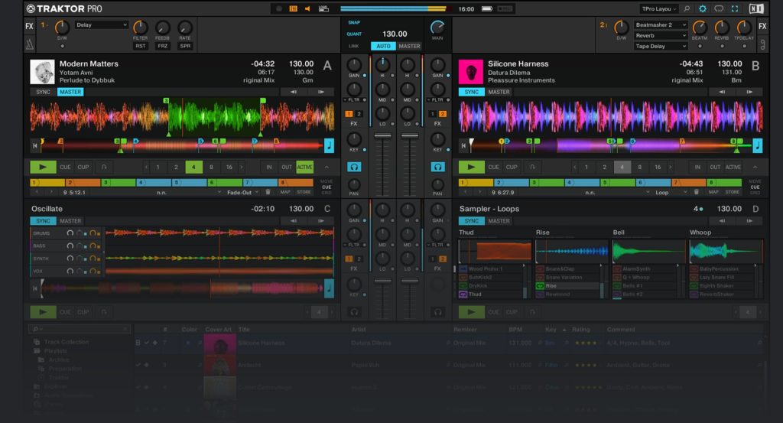Image resolution: width=783 pixels, height=423 pixels.
Task: Click the left FX panel toggle
Action: [x=30, y=26]
